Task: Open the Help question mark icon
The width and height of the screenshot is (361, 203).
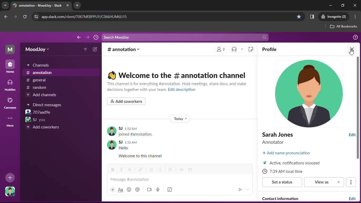Action: [355, 37]
